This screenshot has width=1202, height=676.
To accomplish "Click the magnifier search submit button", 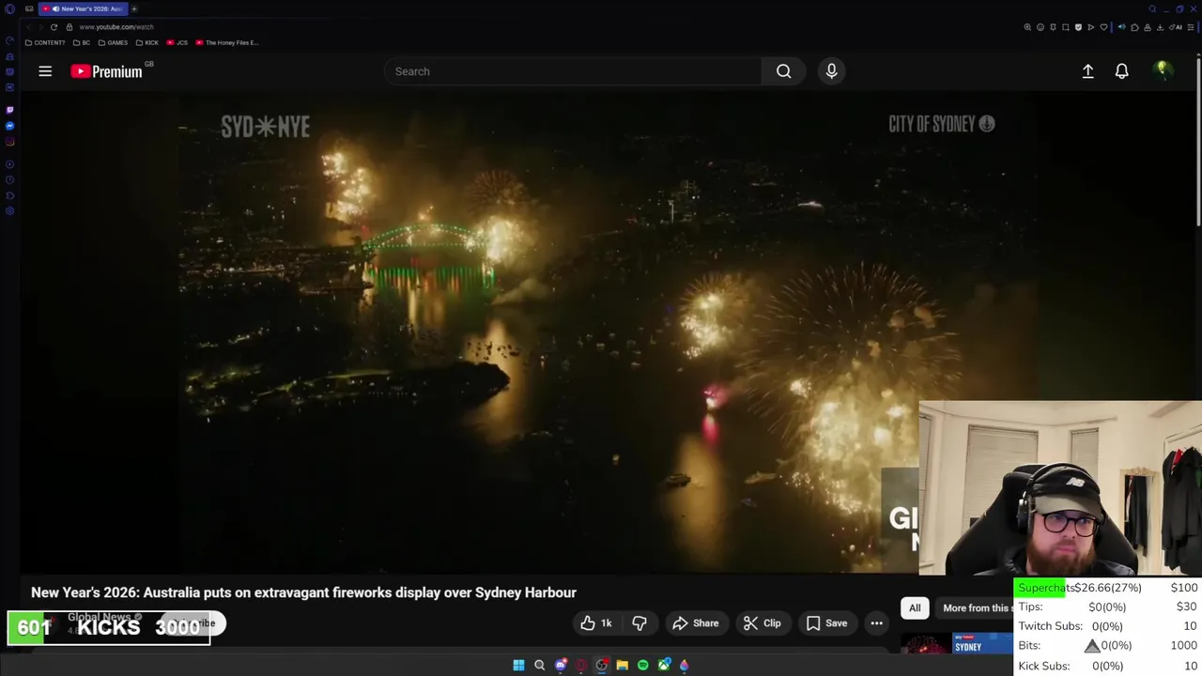I will click(x=783, y=71).
